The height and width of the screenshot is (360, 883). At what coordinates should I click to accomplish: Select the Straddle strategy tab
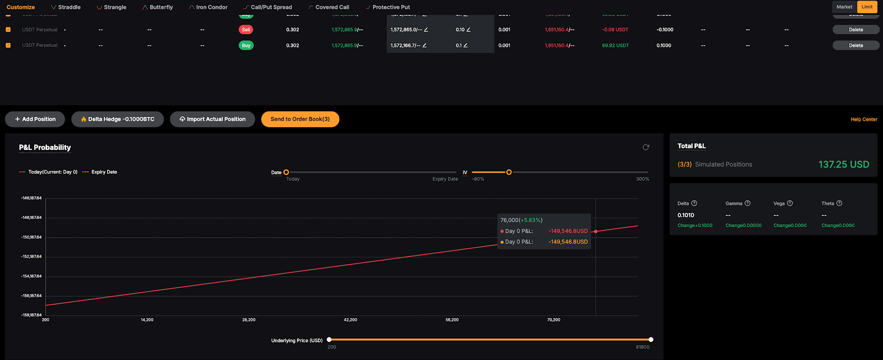coord(66,7)
